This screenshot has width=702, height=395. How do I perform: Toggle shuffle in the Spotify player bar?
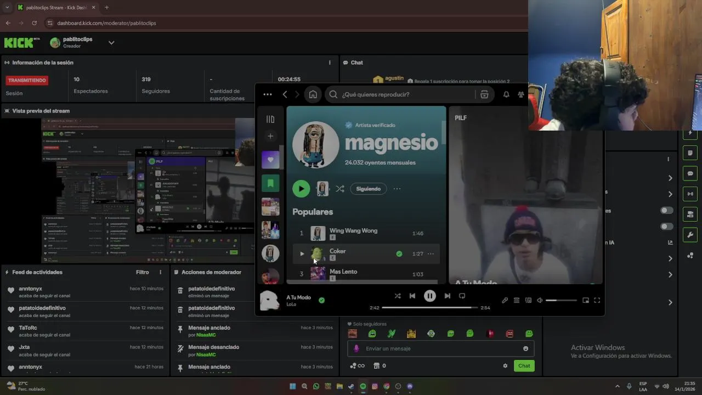pos(398,296)
